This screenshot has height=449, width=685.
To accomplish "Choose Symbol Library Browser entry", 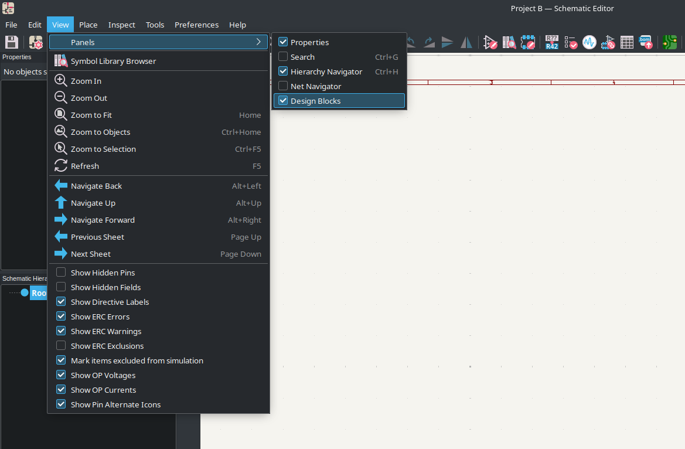I will point(113,61).
